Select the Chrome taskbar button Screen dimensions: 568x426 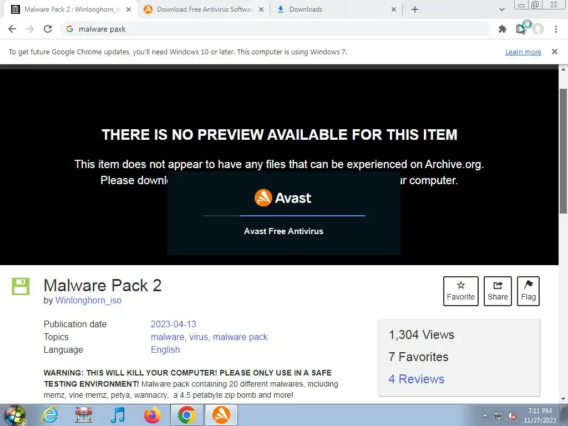click(186, 415)
